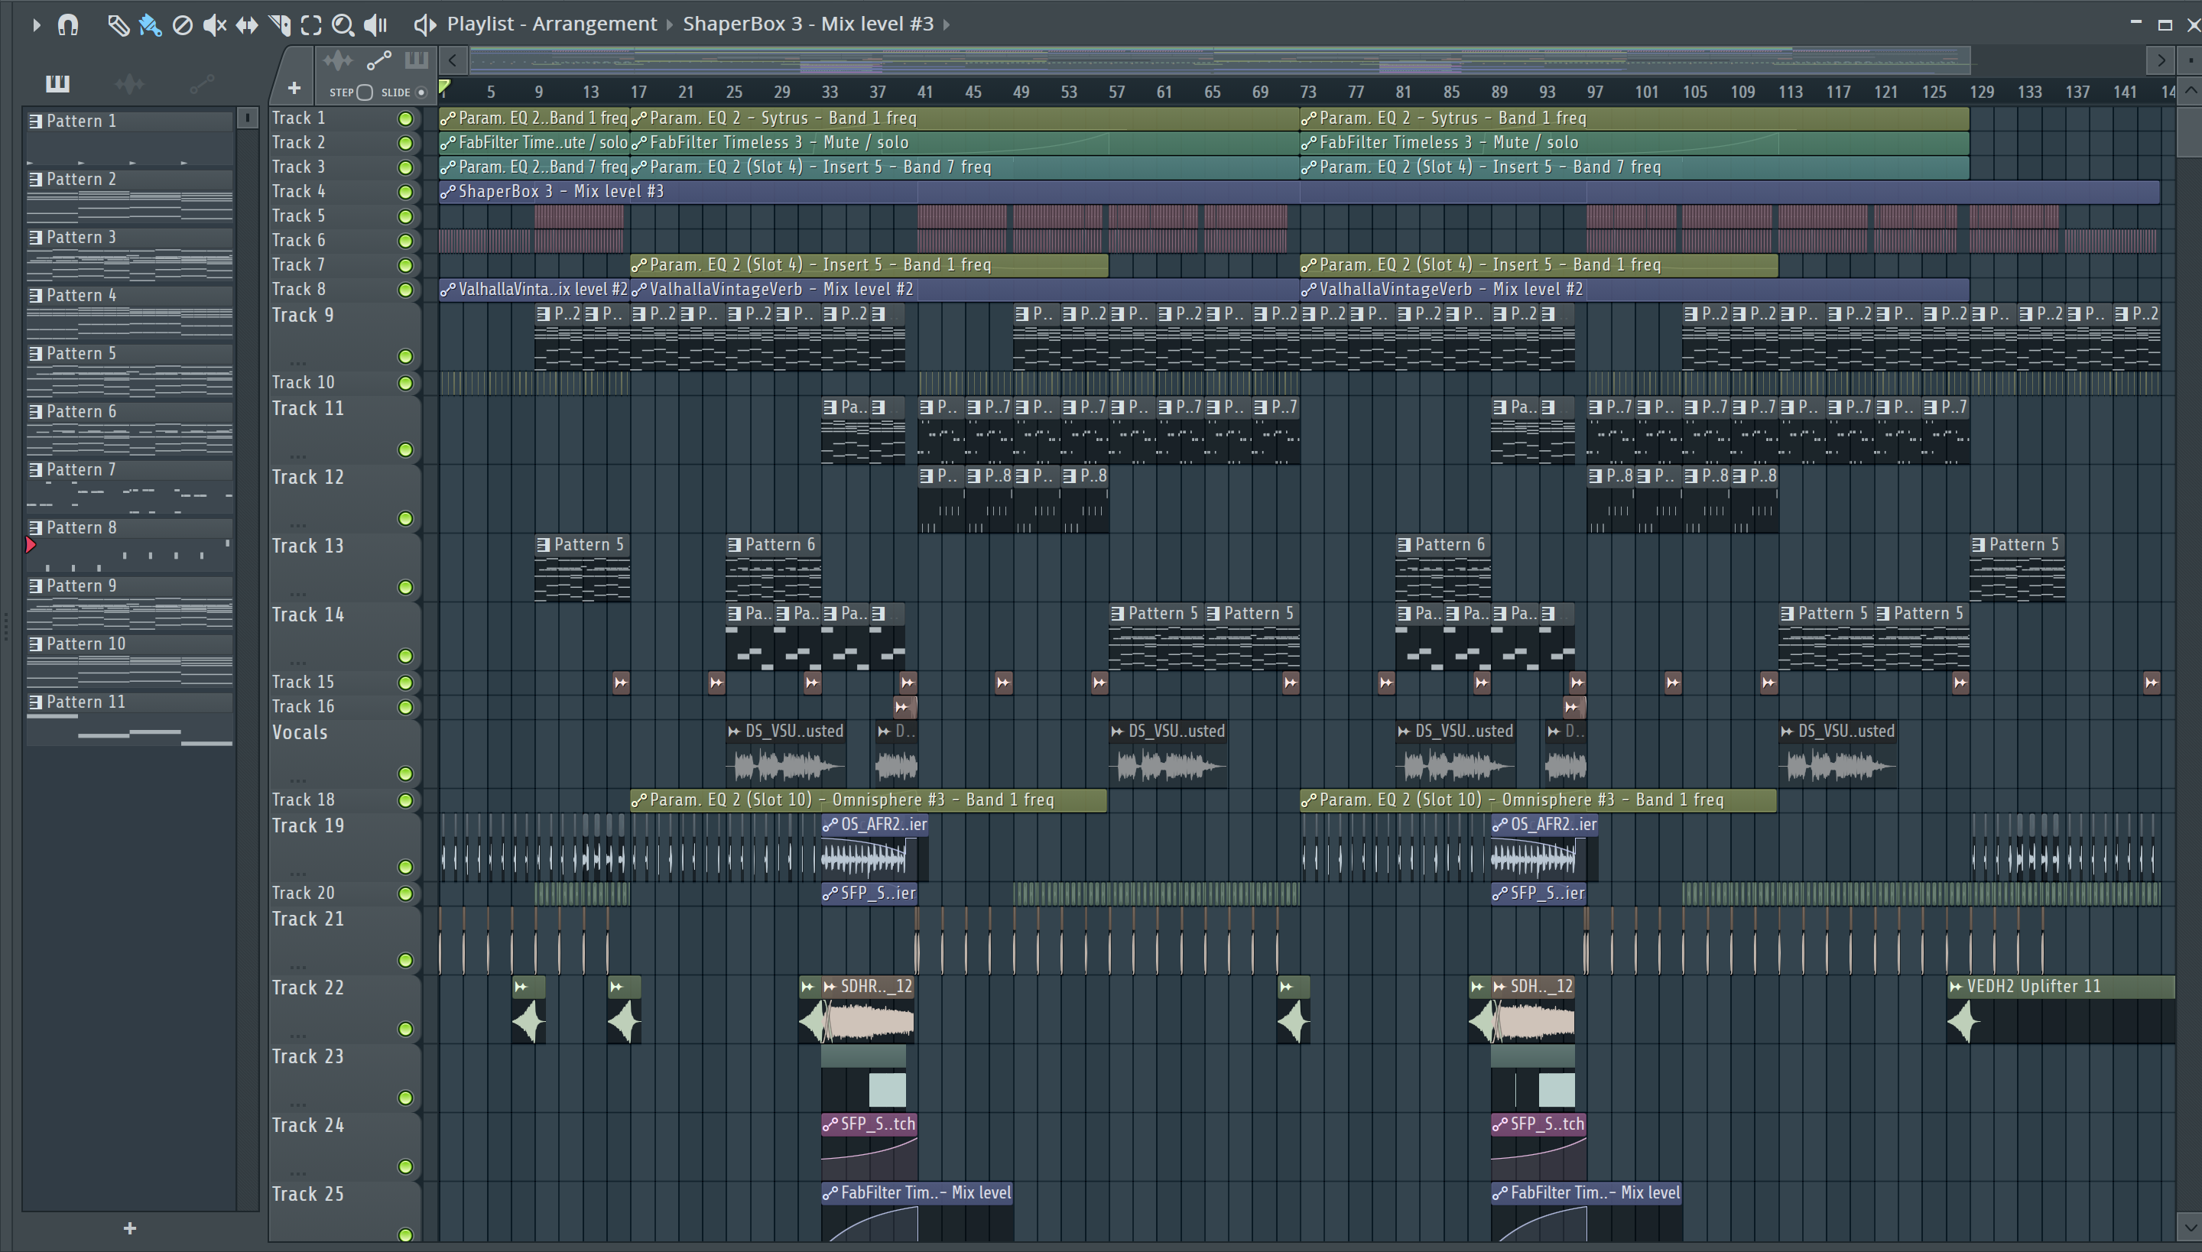Toggle Track 20 mute switch

tap(405, 894)
